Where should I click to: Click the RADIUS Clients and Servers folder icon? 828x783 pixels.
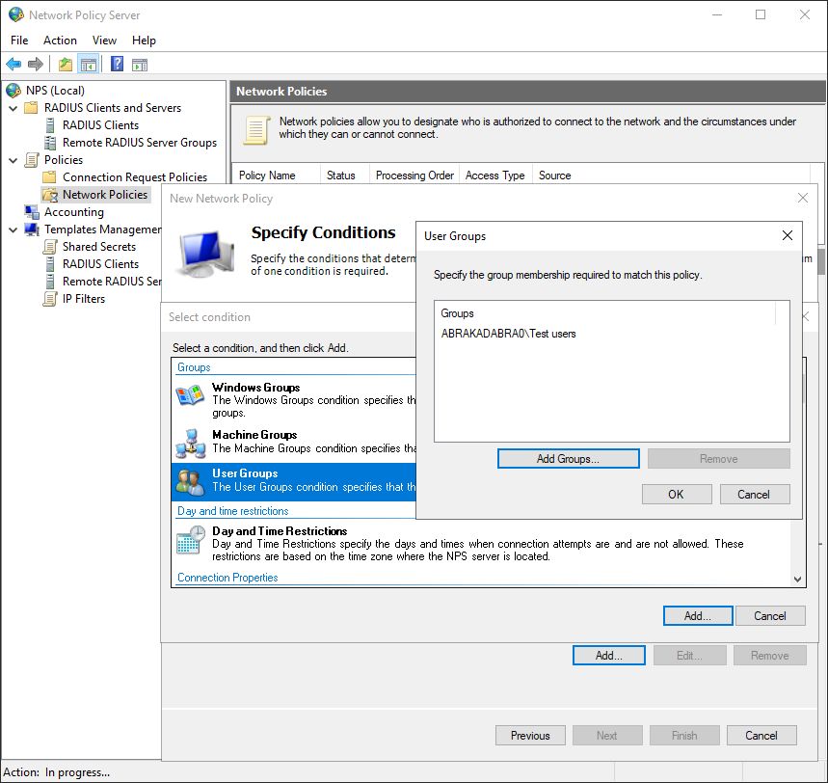click(x=32, y=108)
